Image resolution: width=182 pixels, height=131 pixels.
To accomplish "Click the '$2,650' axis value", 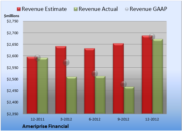I will 12,44.
